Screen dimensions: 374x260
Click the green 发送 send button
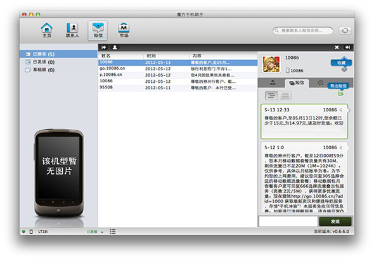click(335, 221)
